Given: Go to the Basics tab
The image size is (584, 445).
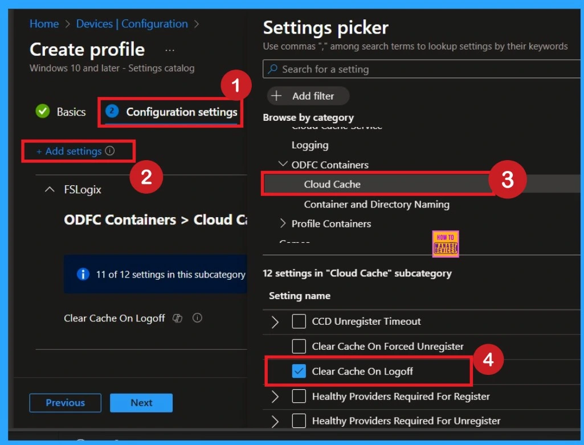Looking at the screenshot, I should [x=71, y=112].
